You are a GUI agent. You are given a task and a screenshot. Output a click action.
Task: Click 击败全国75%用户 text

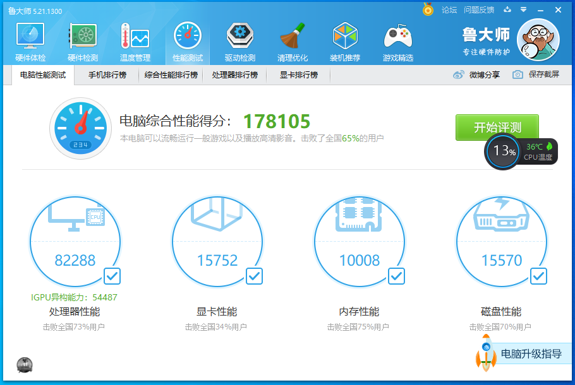358,327
